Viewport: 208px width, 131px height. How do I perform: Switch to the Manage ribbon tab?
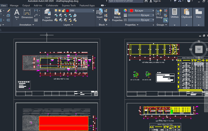click(14, 5)
